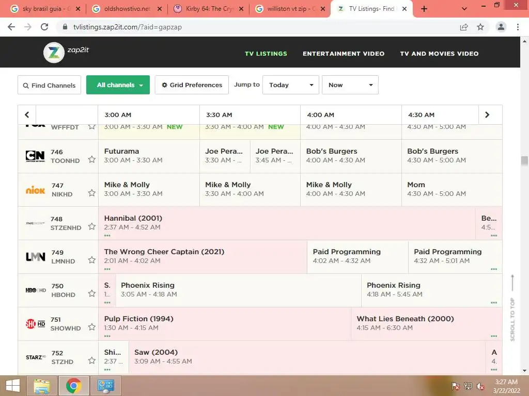This screenshot has width=529, height=396.
Task: Toggle favorite star for 747 NIKHD
Action: (x=92, y=193)
